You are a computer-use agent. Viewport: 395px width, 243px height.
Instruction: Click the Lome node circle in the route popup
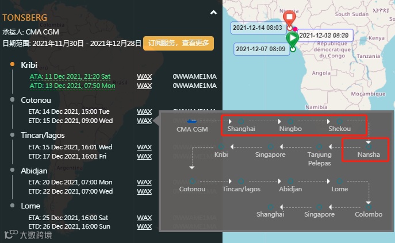tap(339, 181)
